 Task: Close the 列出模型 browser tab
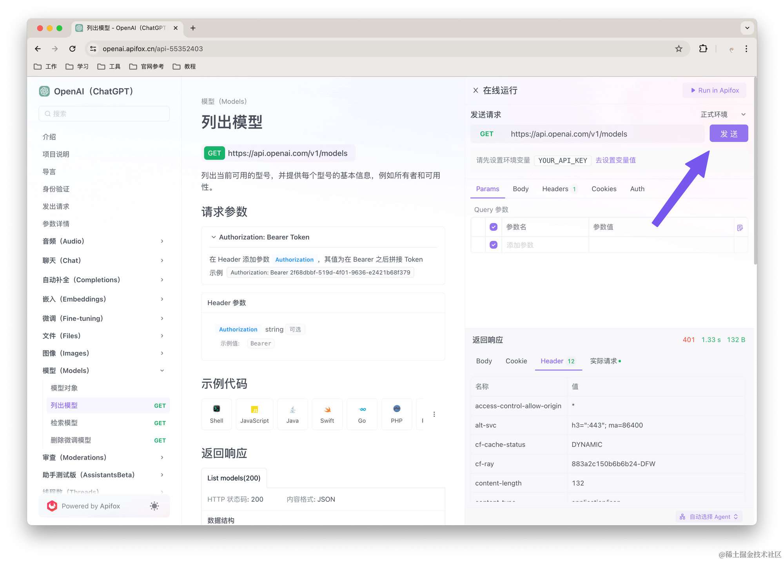[x=176, y=28]
